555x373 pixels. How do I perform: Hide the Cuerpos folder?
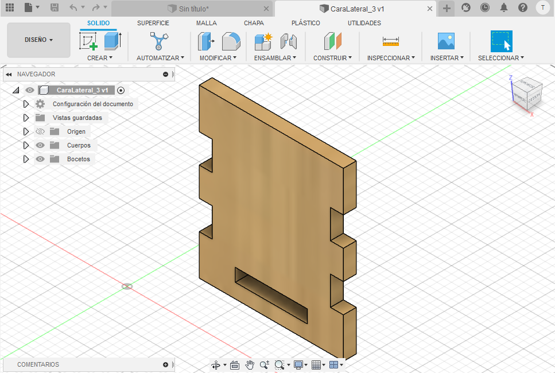pyautogui.click(x=40, y=145)
